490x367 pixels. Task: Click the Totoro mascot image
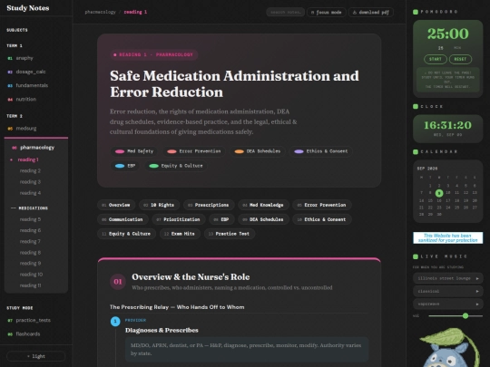pos(450,347)
